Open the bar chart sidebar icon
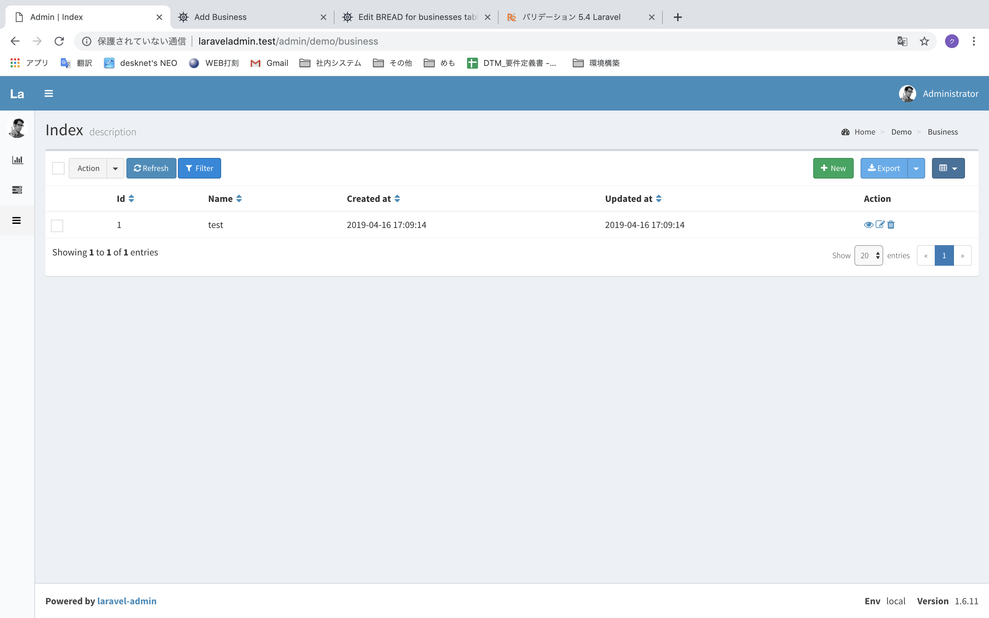 click(17, 160)
